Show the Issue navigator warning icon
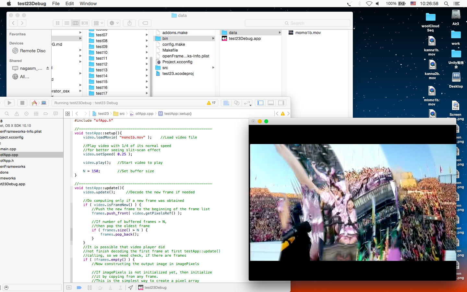The height and width of the screenshot is (292, 467). pos(17,114)
